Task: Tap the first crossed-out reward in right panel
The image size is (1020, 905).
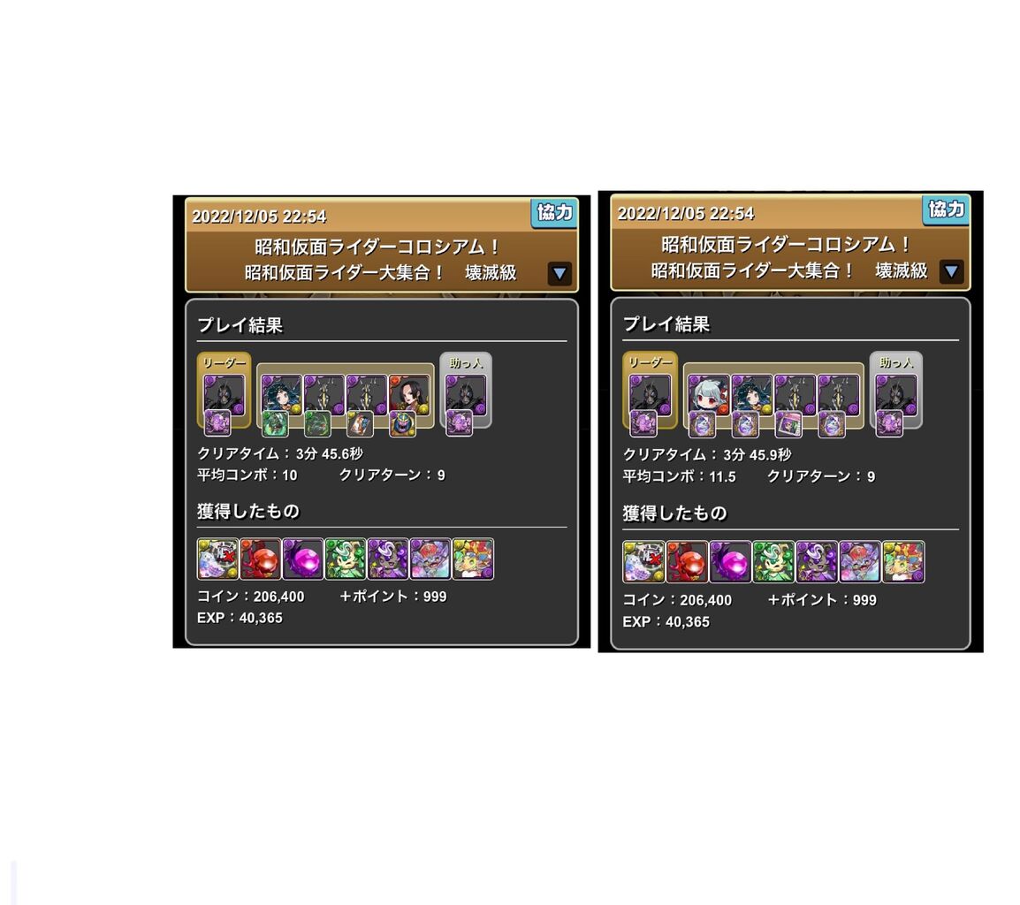Action: 643,561
